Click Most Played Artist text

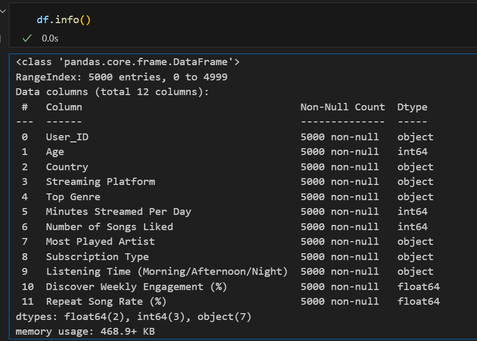[100, 242]
